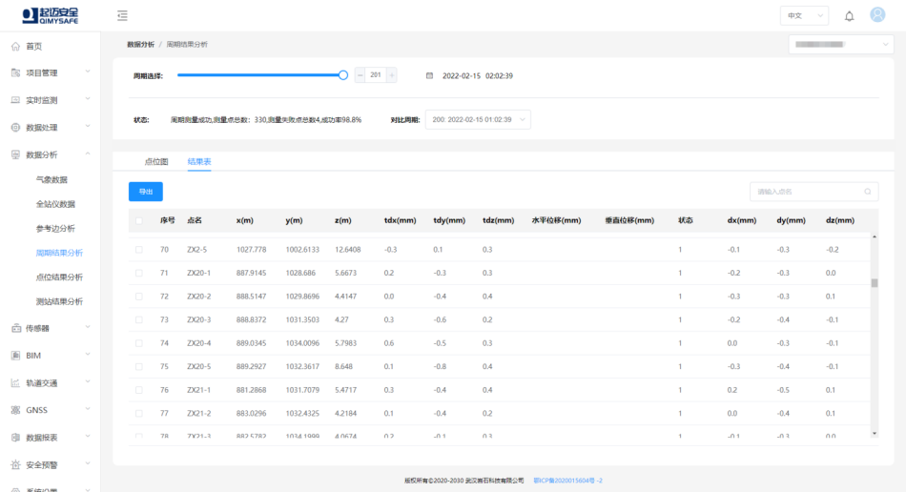Click the 周期选择 slider handle
Image resolution: width=906 pixels, height=492 pixels.
(343, 75)
